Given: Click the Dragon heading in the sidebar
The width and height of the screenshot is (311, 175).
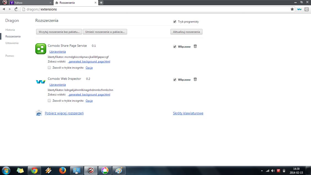Looking at the screenshot, I should tap(12, 20).
